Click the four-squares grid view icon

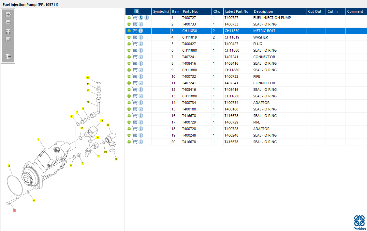(8, 32)
